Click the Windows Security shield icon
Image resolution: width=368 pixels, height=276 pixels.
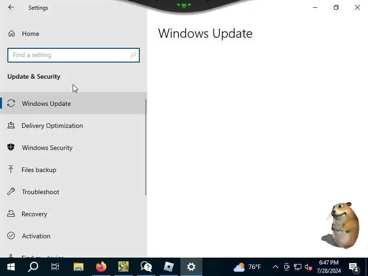pos(11,147)
